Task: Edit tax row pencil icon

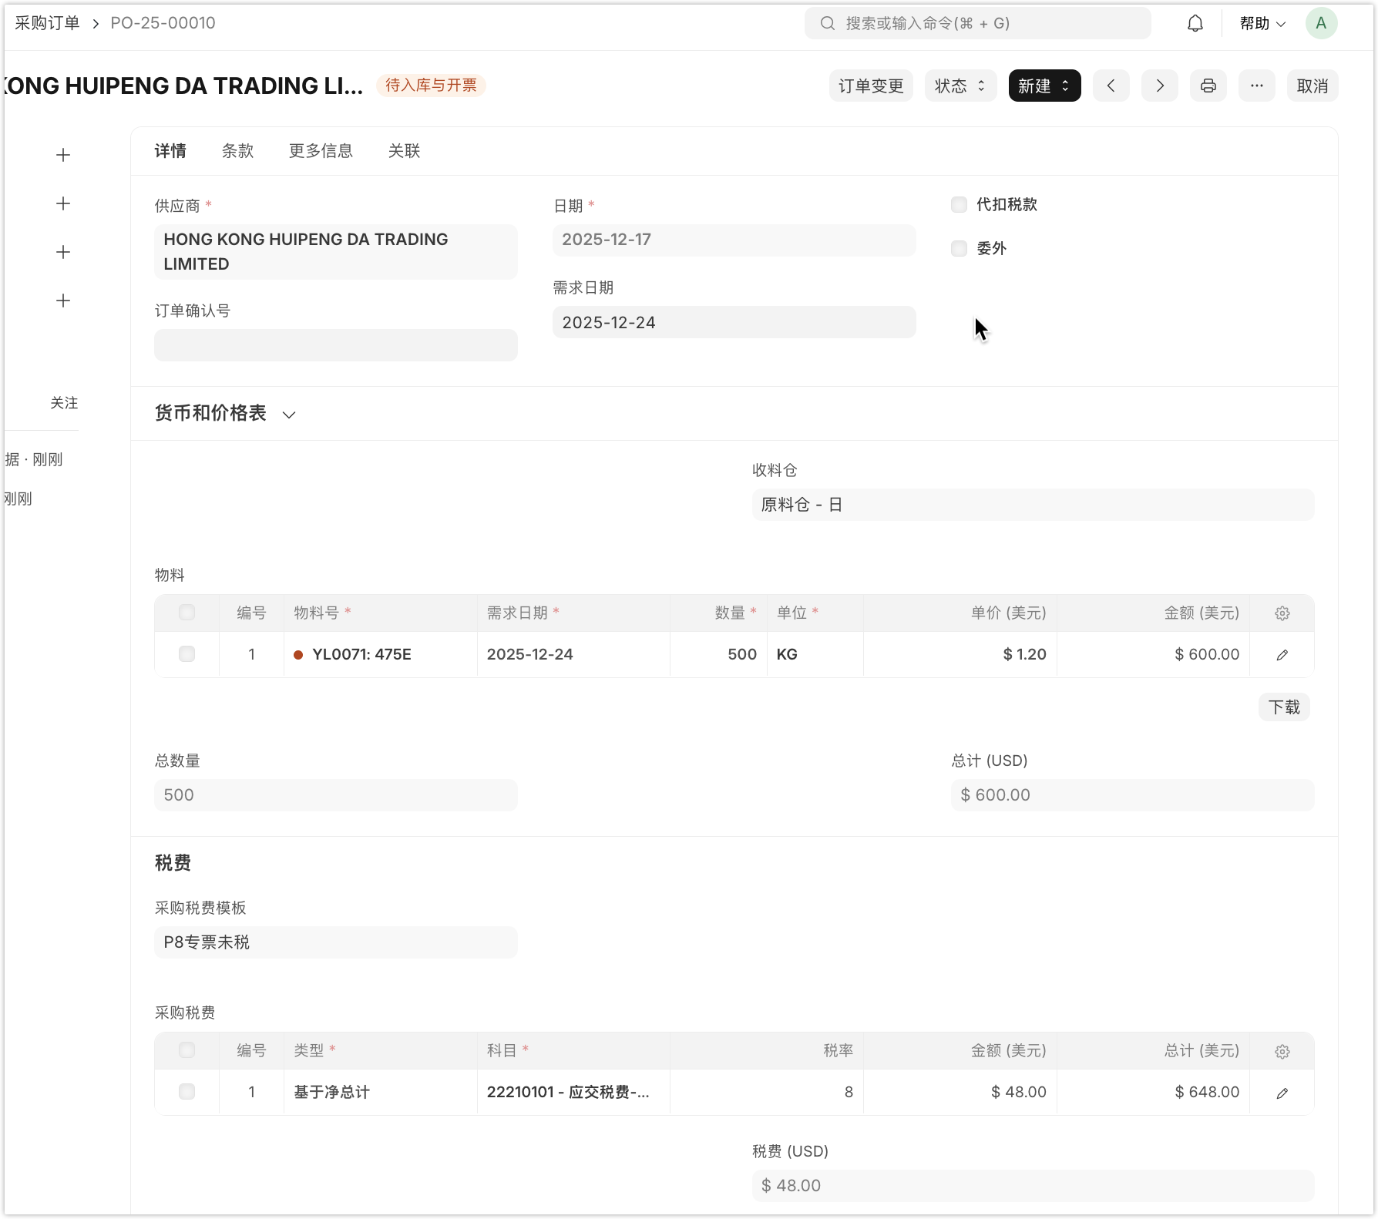Action: point(1282,1093)
